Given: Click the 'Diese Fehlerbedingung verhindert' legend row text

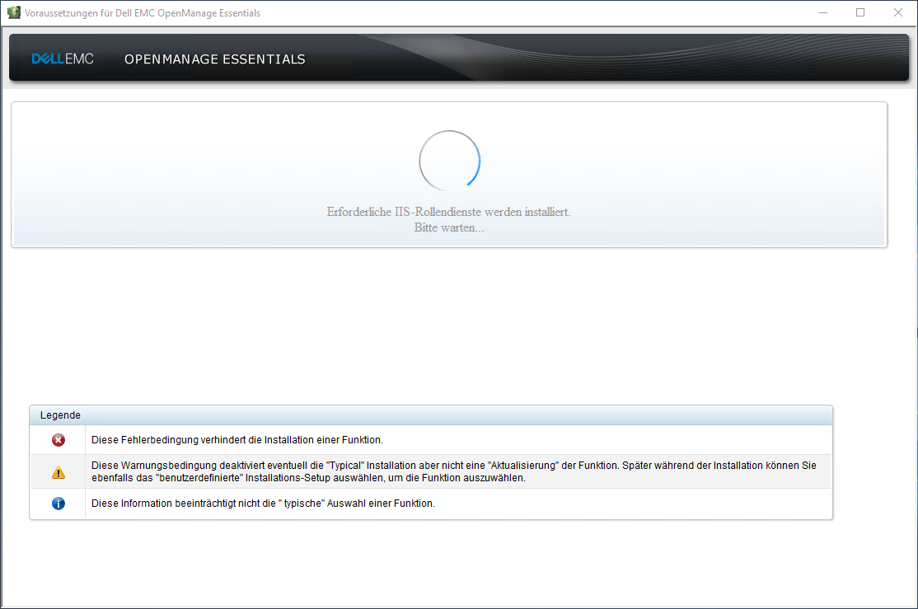Looking at the screenshot, I should (x=237, y=440).
